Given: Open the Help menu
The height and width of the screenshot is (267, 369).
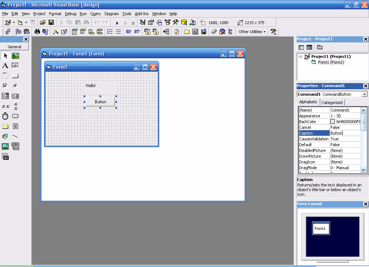Looking at the screenshot, I should click(173, 14).
